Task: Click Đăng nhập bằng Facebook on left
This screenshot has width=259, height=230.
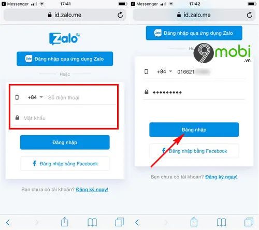Action: pos(65,164)
